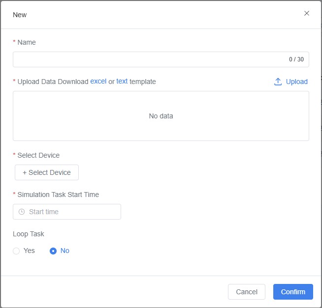The height and width of the screenshot is (308, 322).
Task: Open the Select Device chooser
Action: point(47,172)
